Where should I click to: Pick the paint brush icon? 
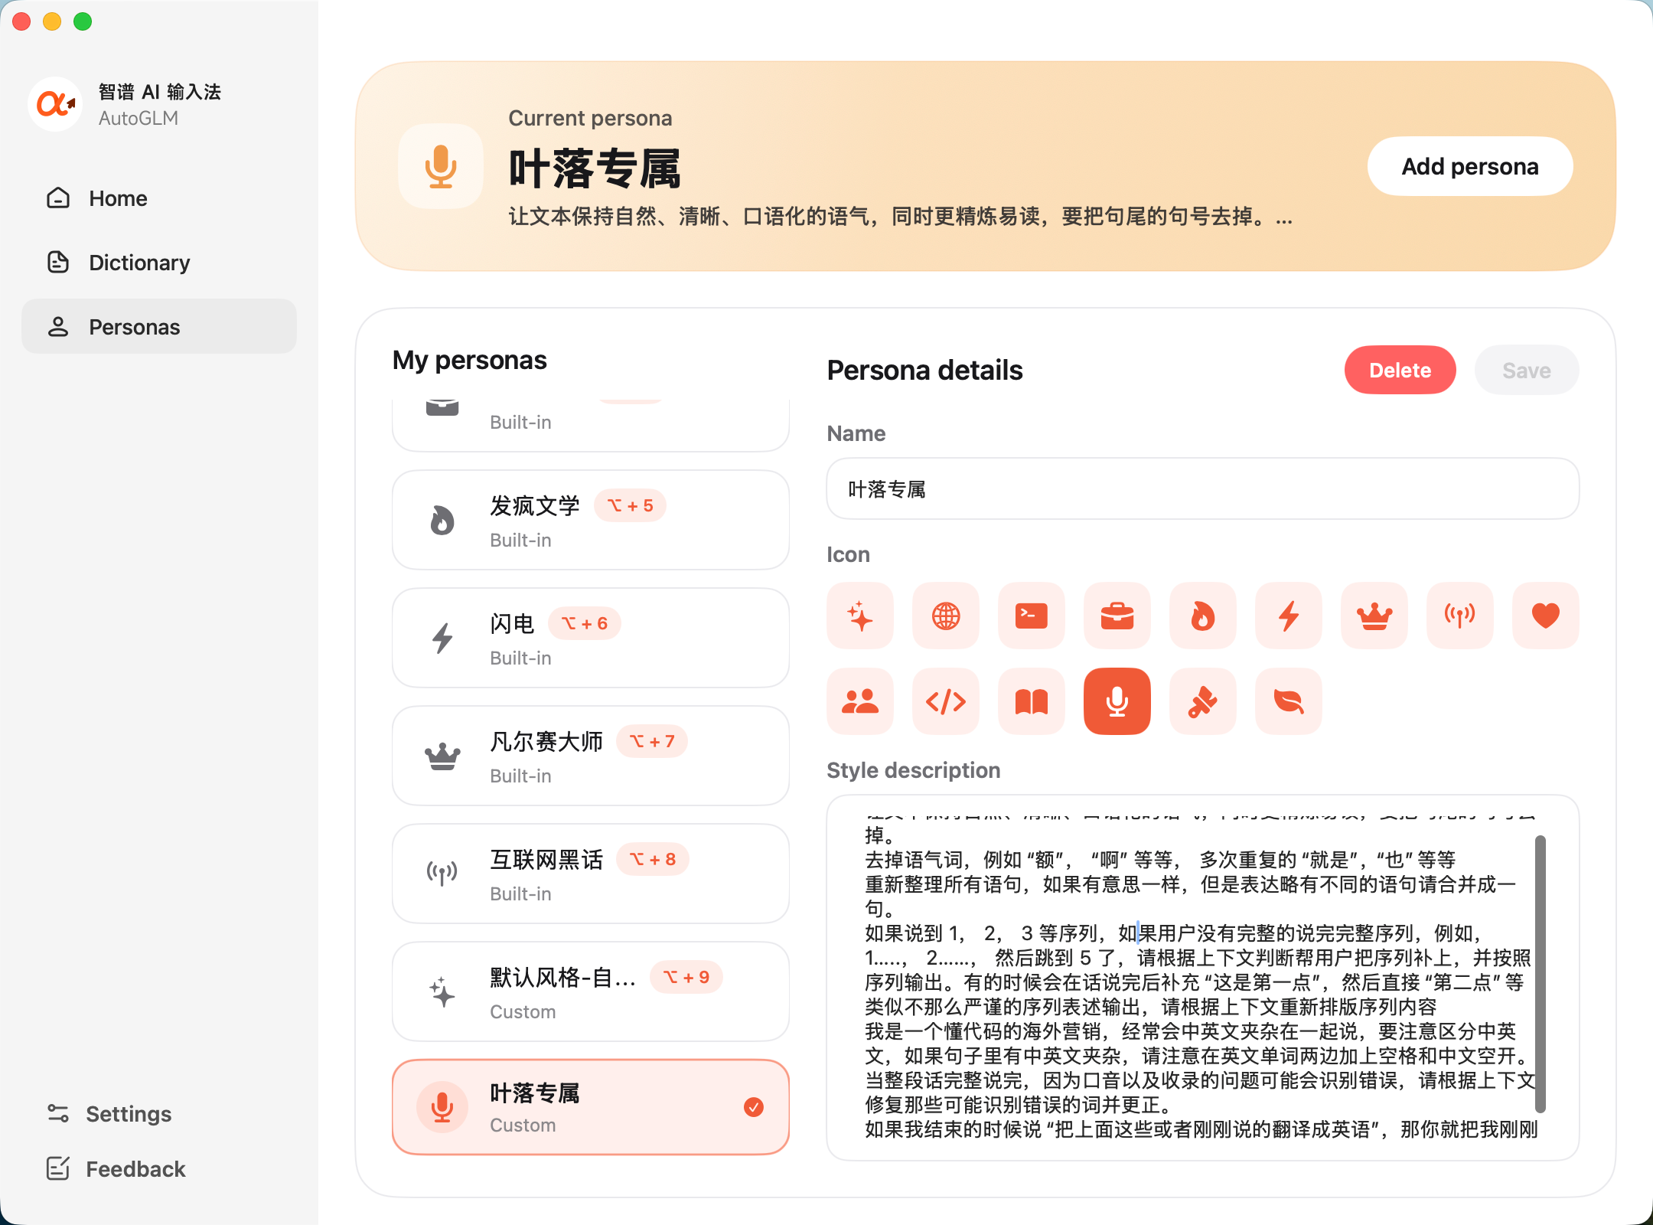coord(1202,701)
